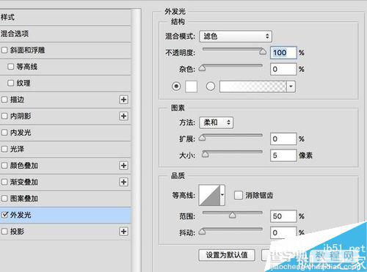Open the Blend Mode (混合模式) dropdown
This screenshot has width=367, height=272.
[236, 37]
